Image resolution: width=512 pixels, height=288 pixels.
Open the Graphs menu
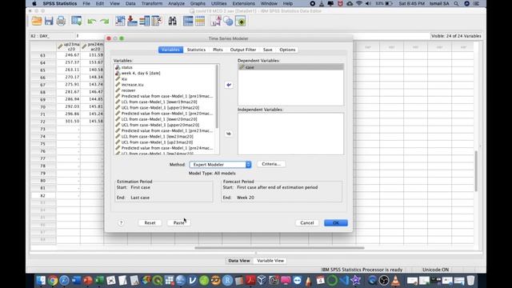(198, 3)
